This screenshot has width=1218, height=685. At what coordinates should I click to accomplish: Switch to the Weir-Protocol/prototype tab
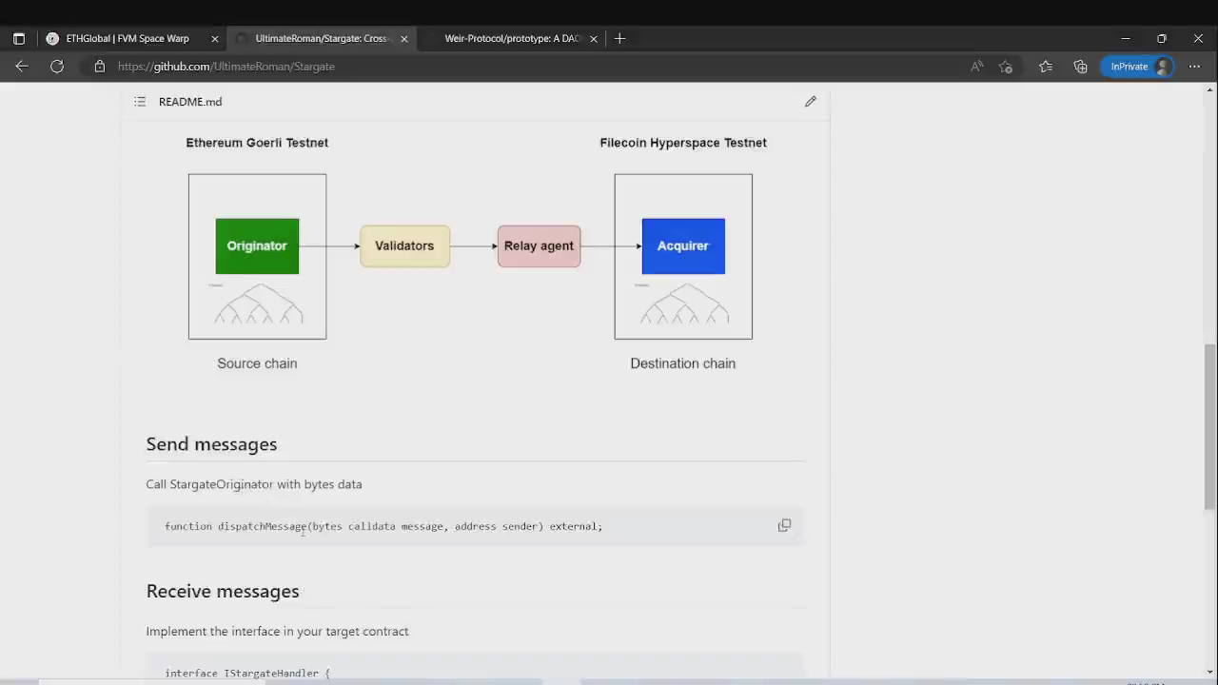tap(511, 39)
